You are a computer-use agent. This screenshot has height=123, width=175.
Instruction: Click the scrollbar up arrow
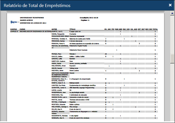tap(172, 13)
